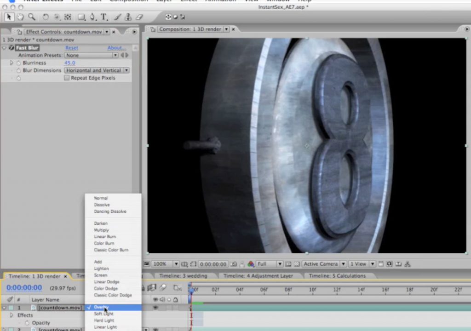The height and width of the screenshot is (331, 471).
Task: Select next animation preset arrow
Action: pos(127,55)
